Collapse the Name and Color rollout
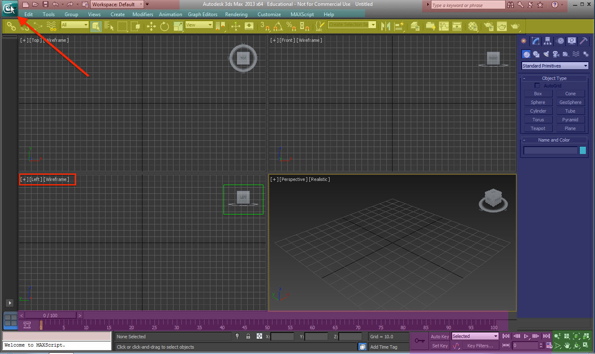Viewport: 595px width, 354px height. pos(554,140)
